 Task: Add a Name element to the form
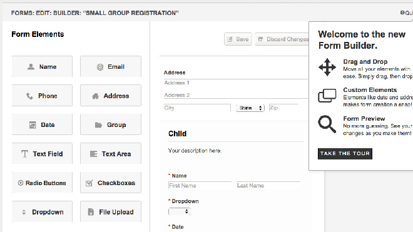[x=42, y=66]
